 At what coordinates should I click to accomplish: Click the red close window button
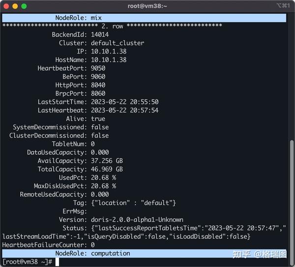[x=6, y=6]
